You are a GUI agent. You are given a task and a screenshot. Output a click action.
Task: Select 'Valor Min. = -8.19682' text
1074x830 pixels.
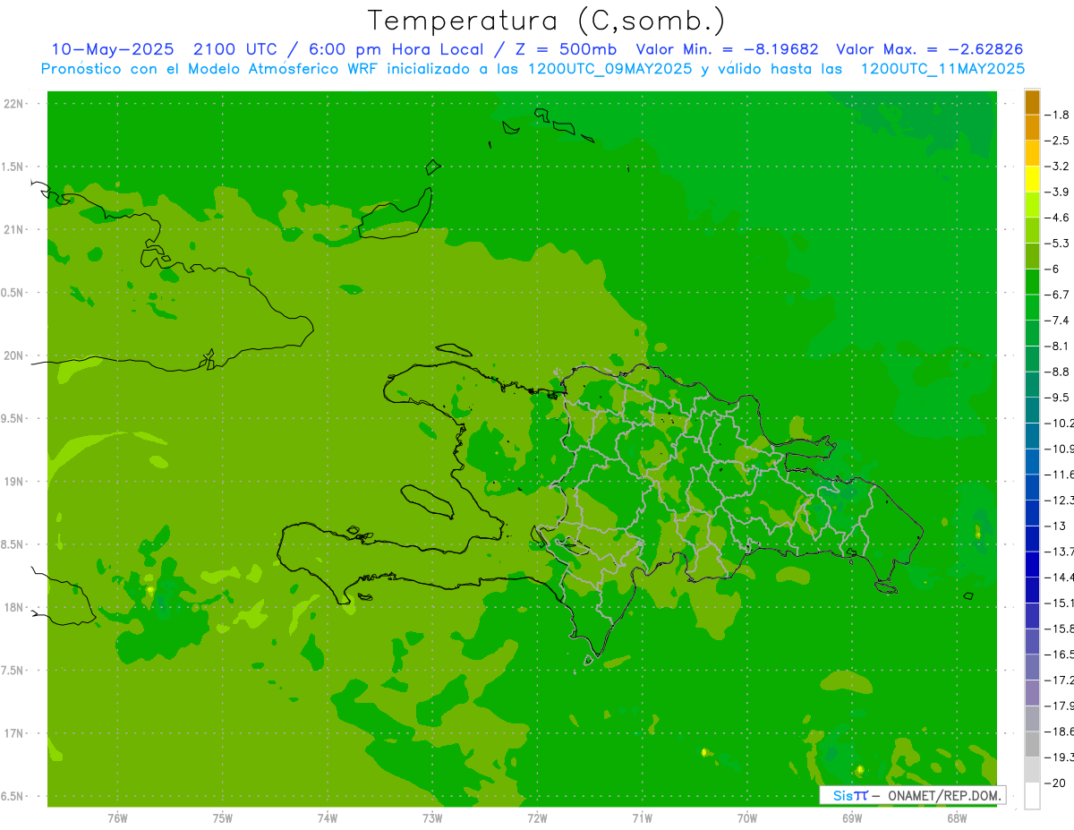point(727,49)
